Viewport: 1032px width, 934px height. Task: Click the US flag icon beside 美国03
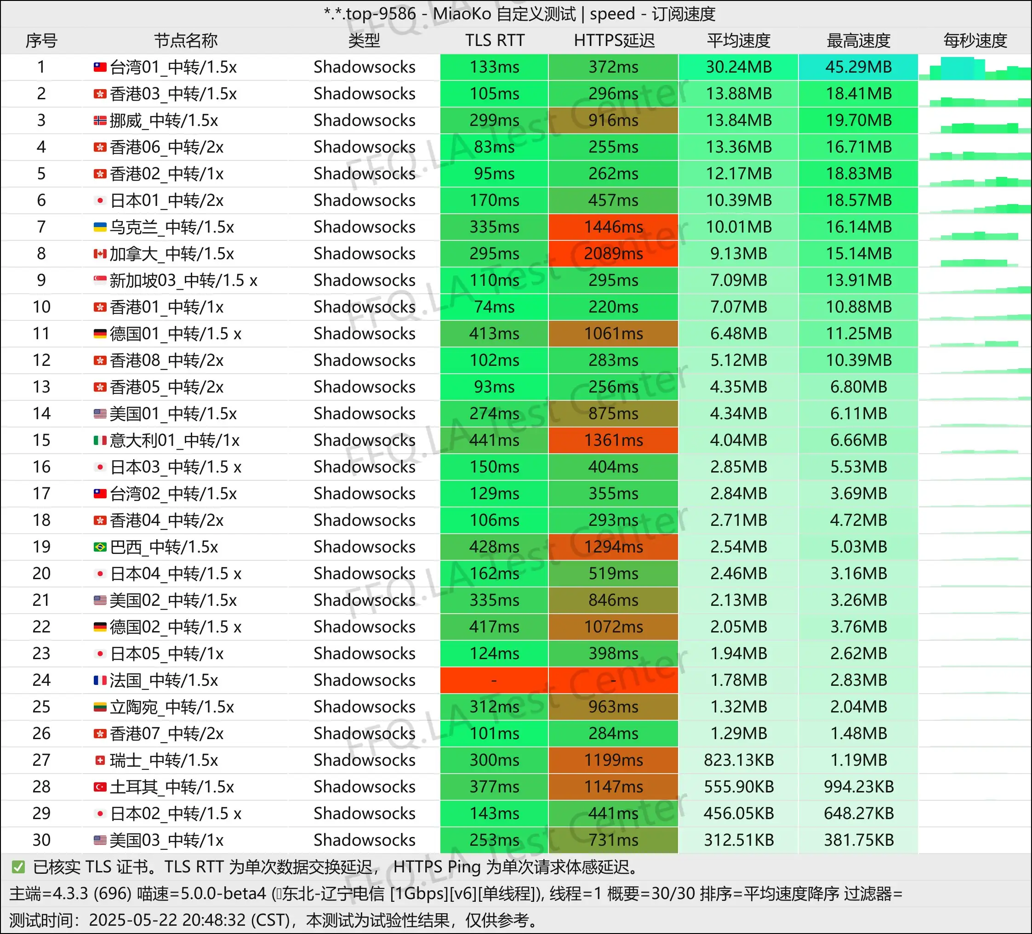pyautogui.click(x=100, y=840)
